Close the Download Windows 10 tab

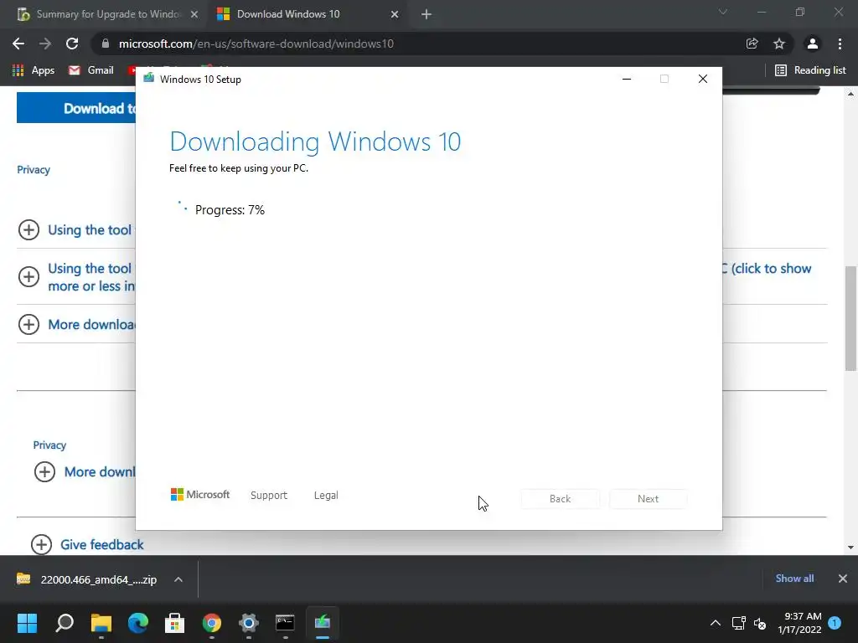click(395, 14)
